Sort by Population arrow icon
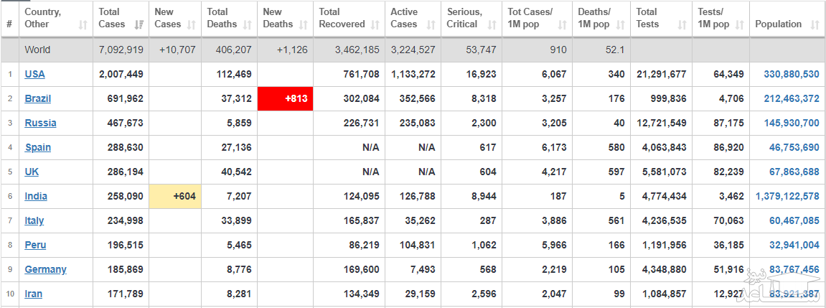826x308 pixels. pyautogui.click(x=814, y=24)
